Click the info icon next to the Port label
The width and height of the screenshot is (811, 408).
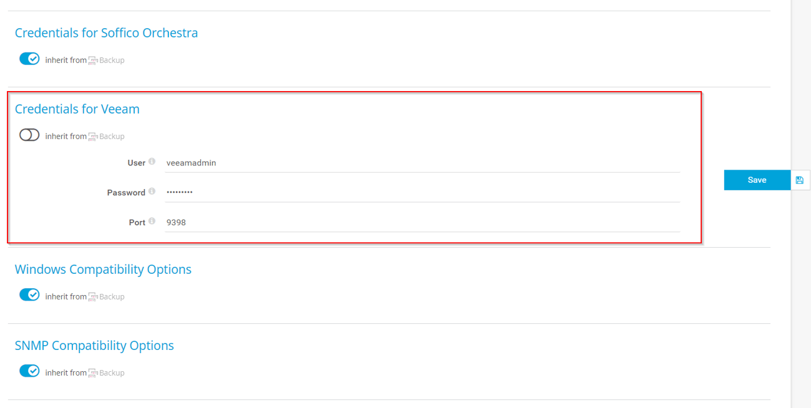pyautogui.click(x=153, y=221)
